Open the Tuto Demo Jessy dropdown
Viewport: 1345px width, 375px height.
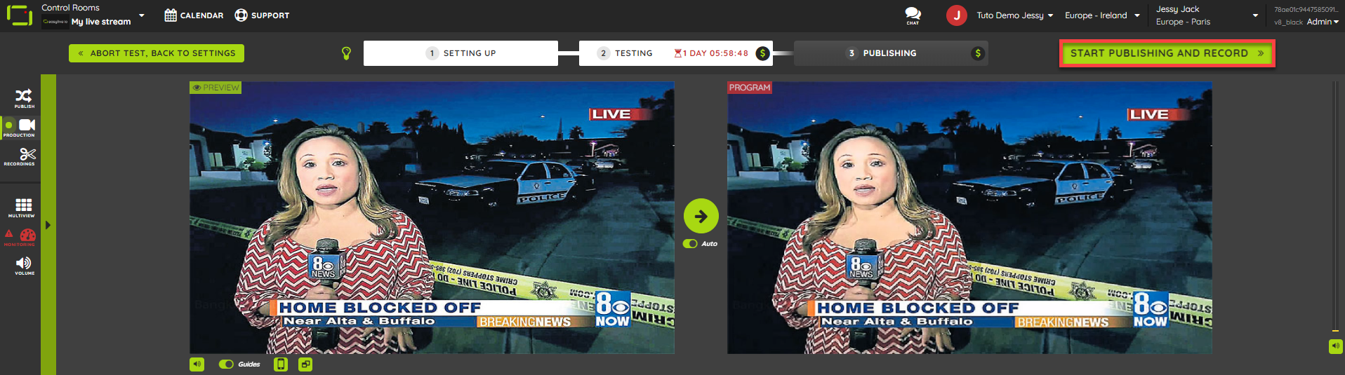1014,15
